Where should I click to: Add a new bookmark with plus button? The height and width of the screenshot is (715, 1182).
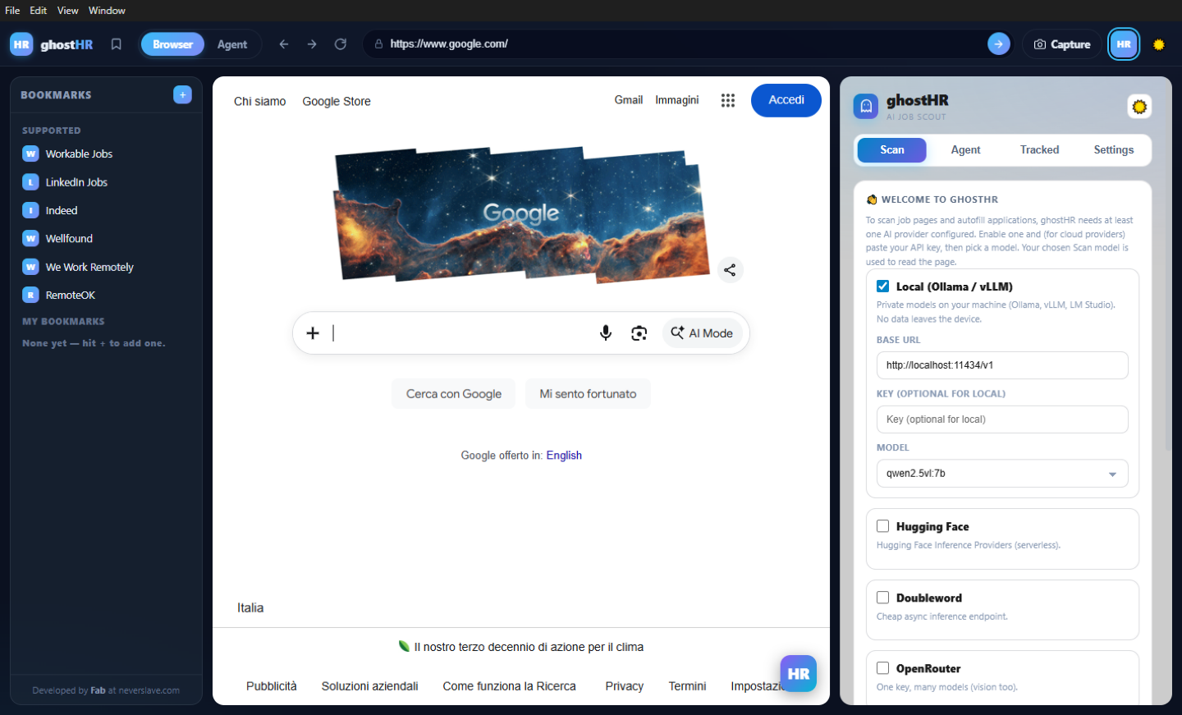[x=183, y=95]
